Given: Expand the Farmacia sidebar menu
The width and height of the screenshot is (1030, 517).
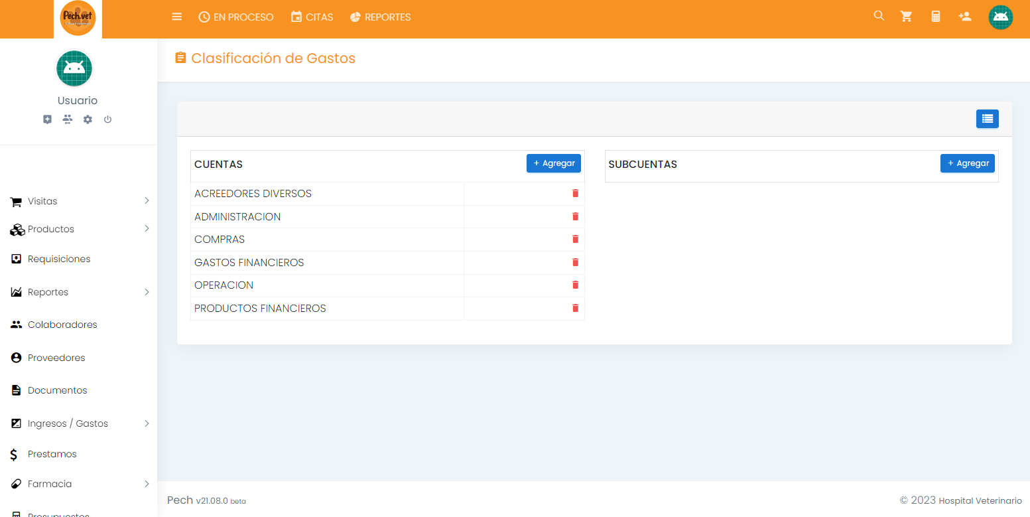Looking at the screenshot, I should point(78,484).
